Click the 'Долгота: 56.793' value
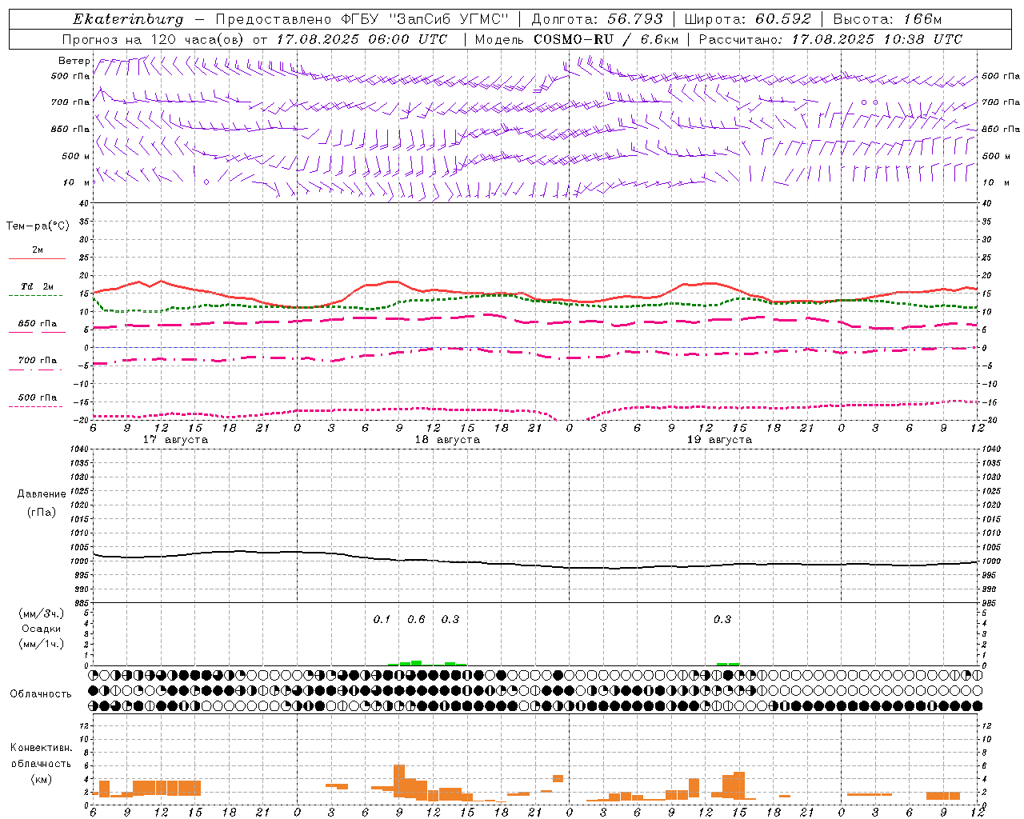 (598, 19)
